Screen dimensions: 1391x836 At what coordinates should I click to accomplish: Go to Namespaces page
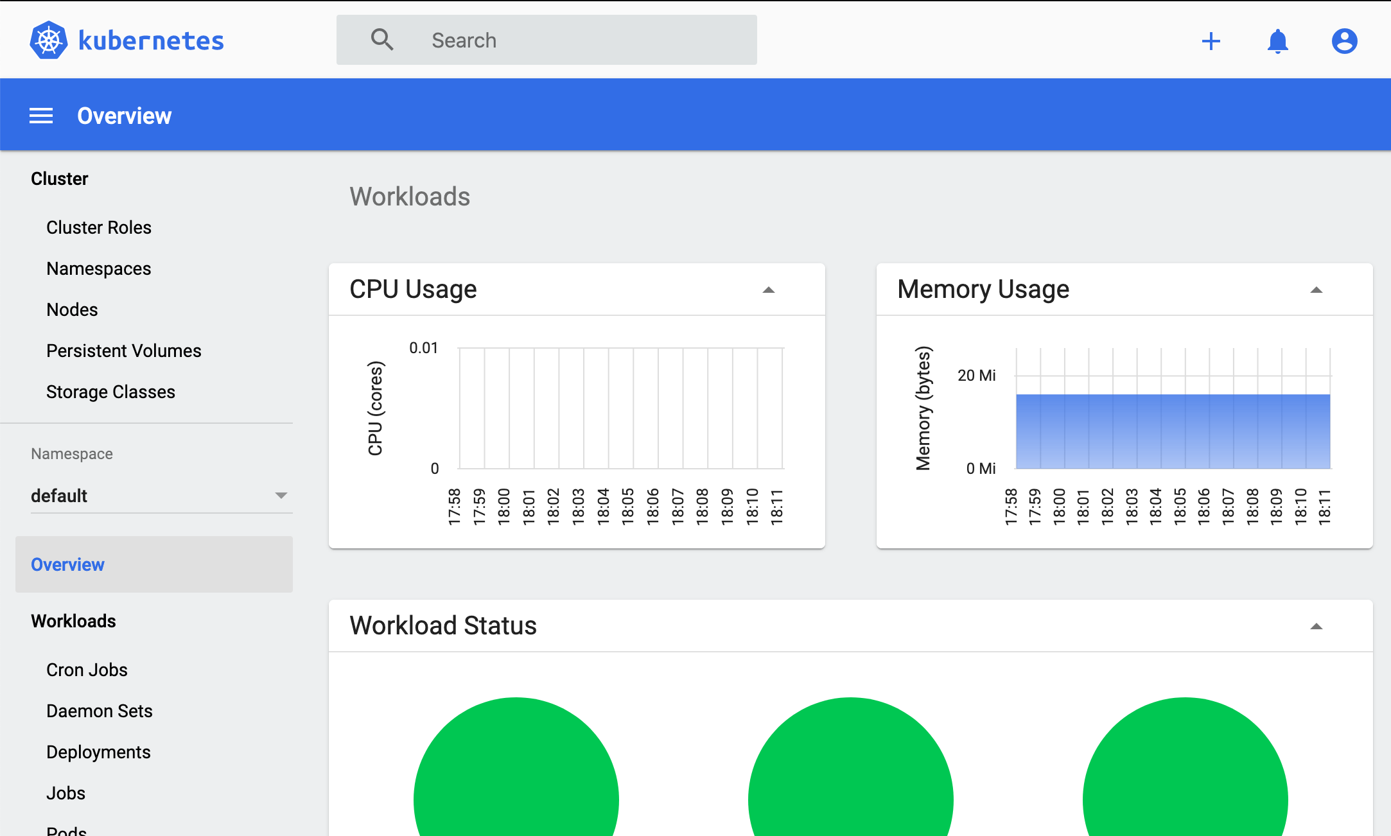tap(99, 268)
